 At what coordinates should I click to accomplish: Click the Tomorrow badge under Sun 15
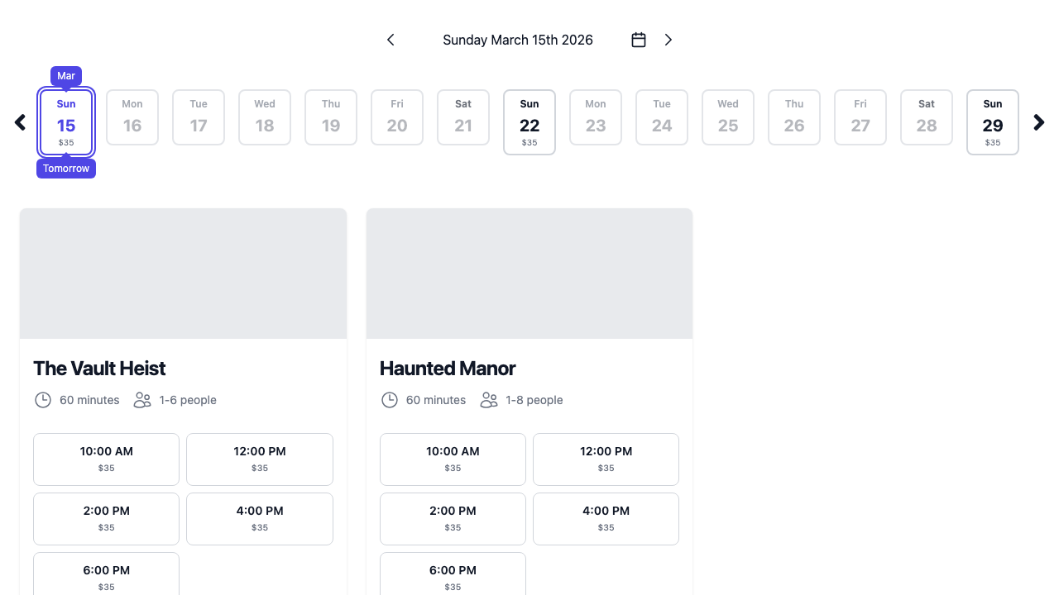(x=66, y=169)
